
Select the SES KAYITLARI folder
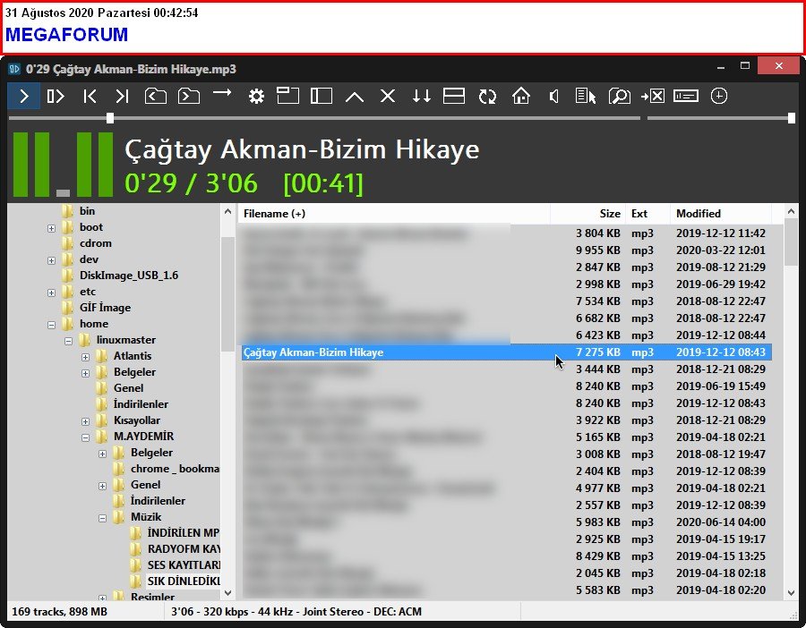[x=184, y=564]
